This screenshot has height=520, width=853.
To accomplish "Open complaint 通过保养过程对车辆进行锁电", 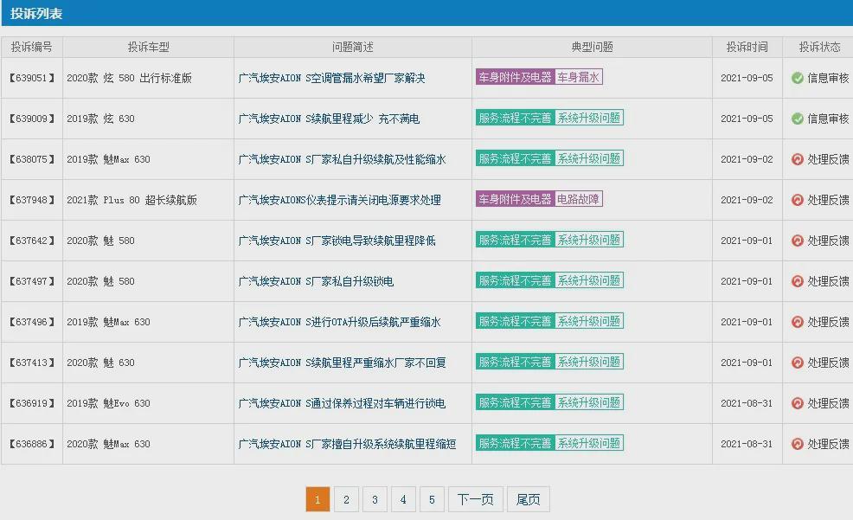I will coord(343,403).
